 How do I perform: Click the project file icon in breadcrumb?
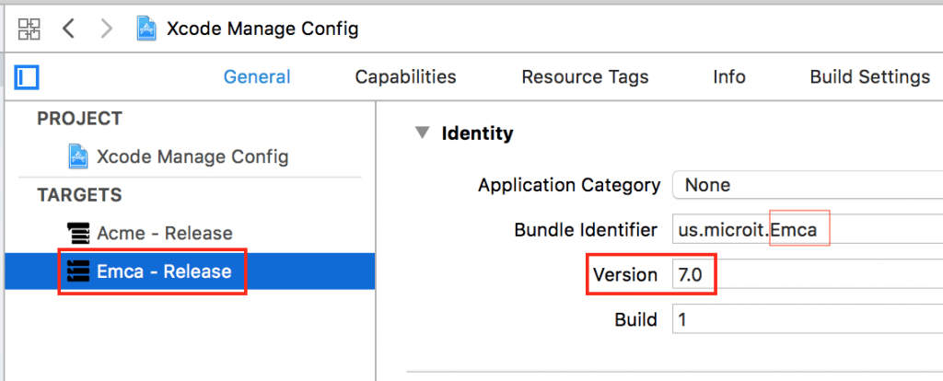click(146, 29)
